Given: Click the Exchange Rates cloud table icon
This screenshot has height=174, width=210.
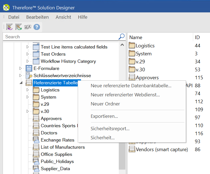Looking at the screenshot, I should click(36, 140).
